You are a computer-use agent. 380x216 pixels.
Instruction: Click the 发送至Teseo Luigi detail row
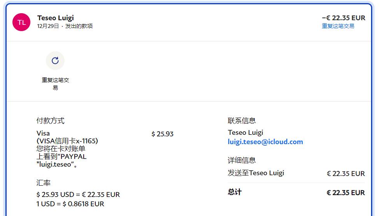256,173
